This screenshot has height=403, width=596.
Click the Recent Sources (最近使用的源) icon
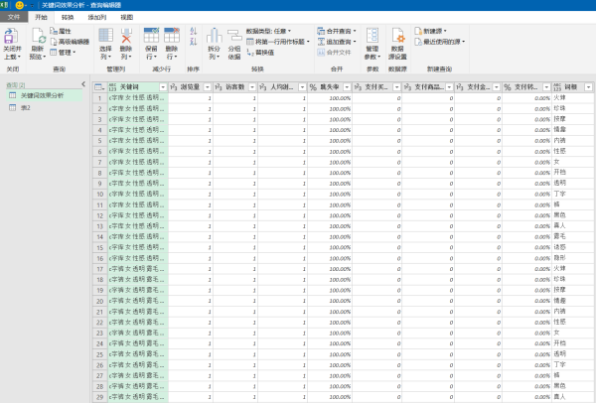tap(418, 42)
